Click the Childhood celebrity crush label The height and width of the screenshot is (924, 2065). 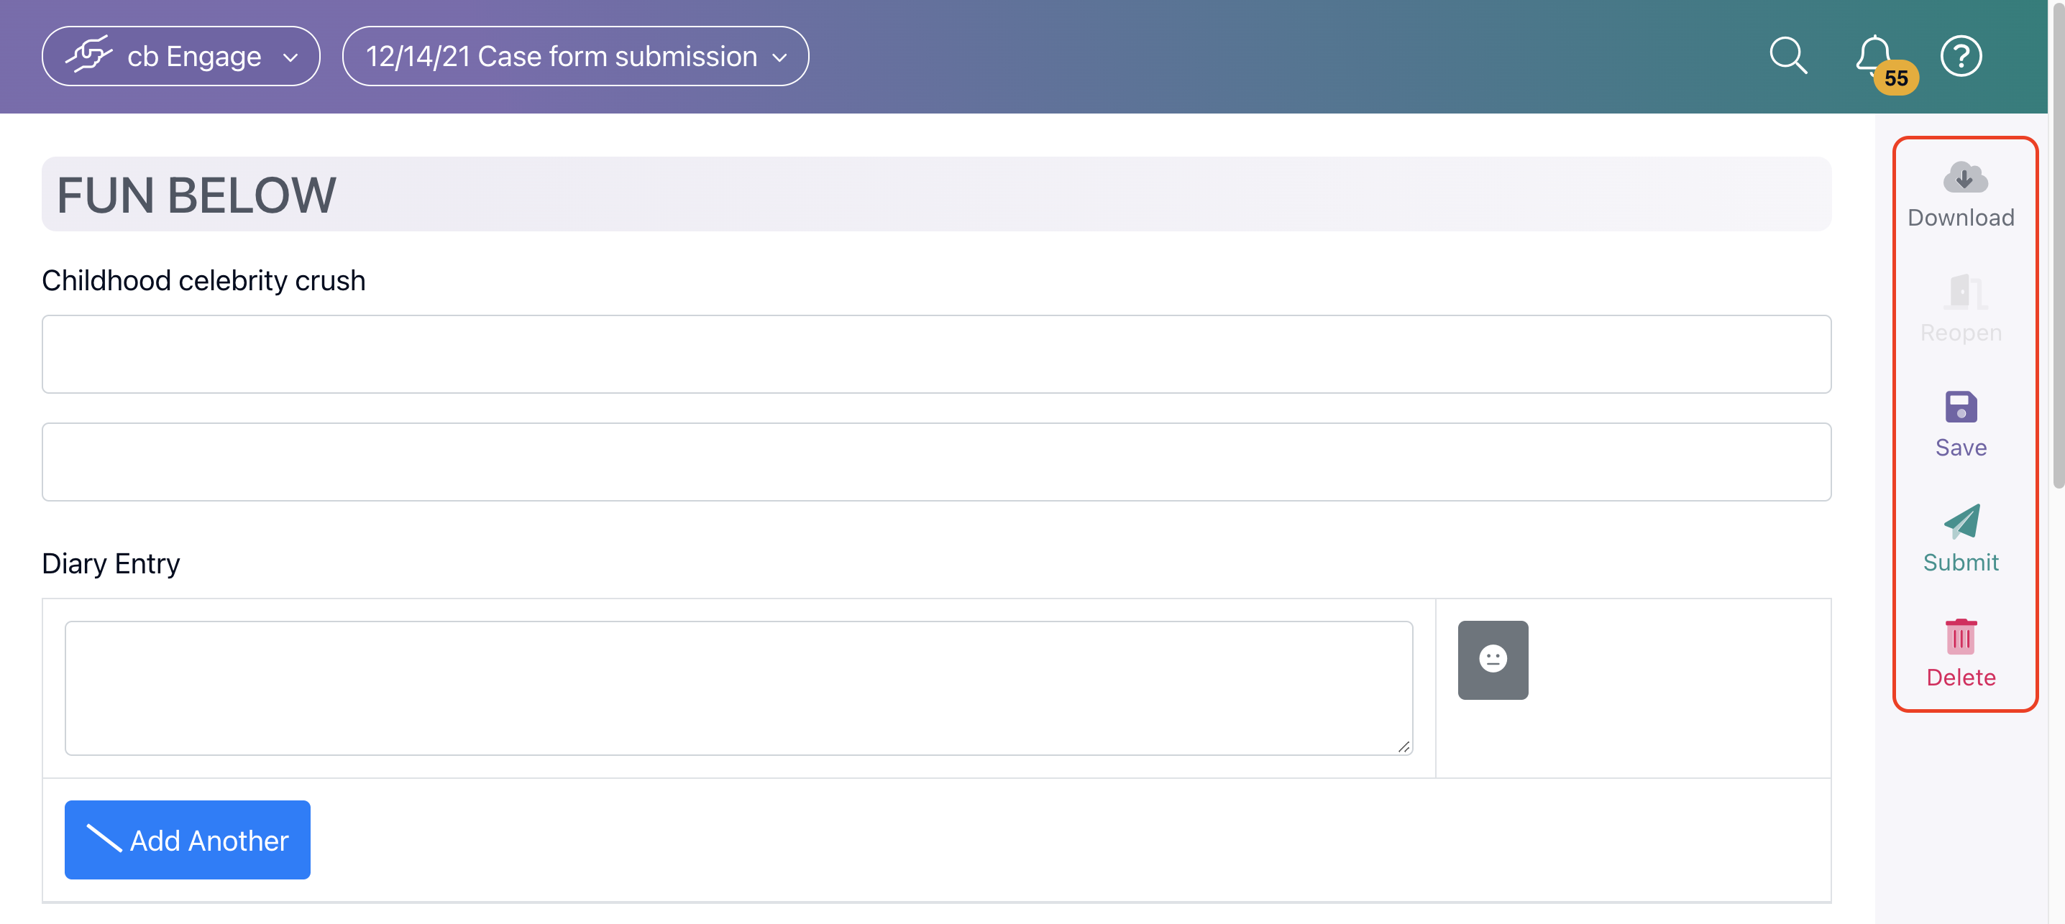pos(203,280)
